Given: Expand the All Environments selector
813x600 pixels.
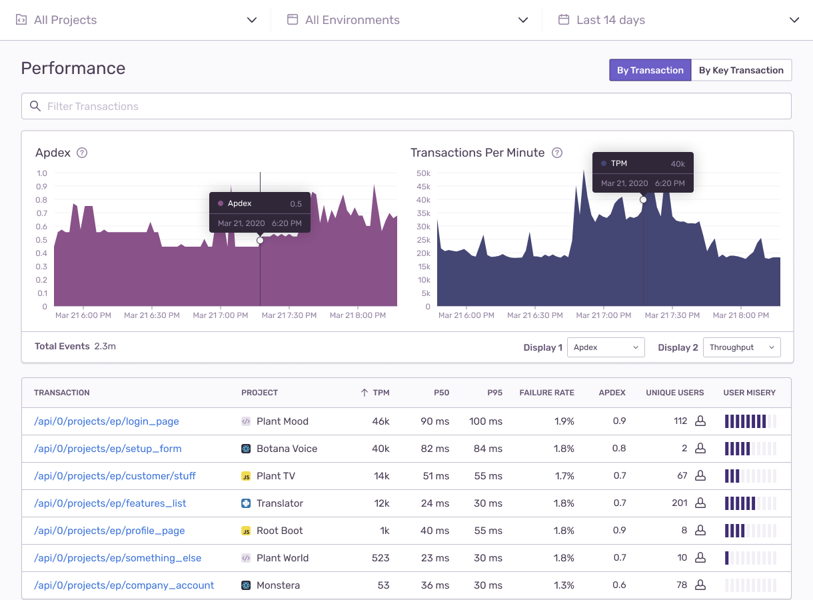Looking at the screenshot, I should (x=407, y=20).
